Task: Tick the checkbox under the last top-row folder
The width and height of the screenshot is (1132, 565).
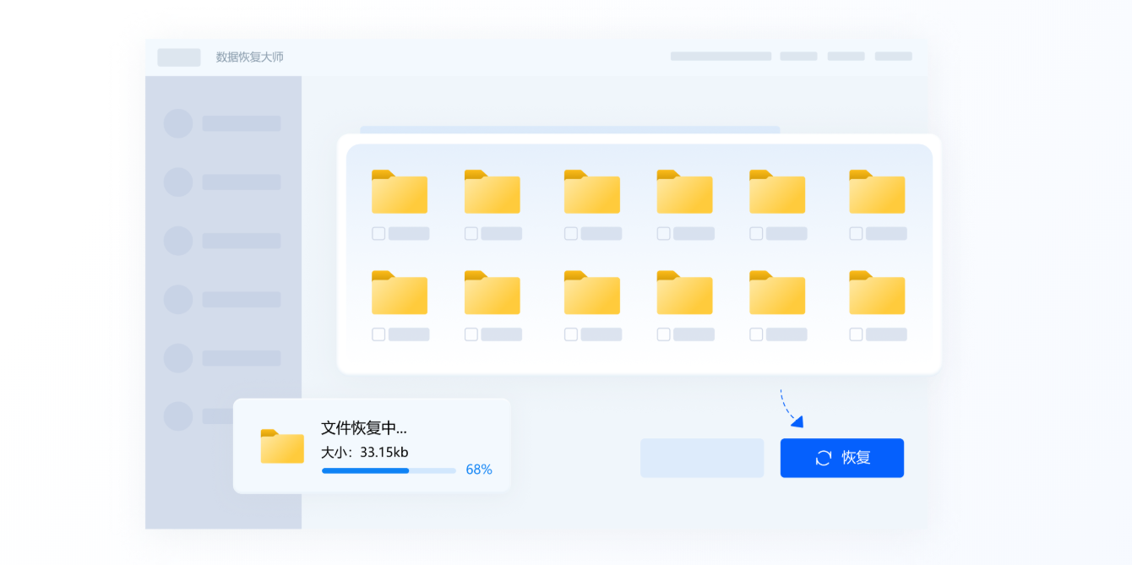Action: (856, 233)
